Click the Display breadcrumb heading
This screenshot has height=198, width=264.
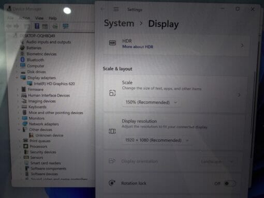point(164,24)
